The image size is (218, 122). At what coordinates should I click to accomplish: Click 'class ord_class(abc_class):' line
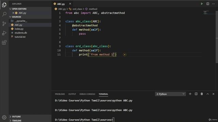click(x=88, y=46)
